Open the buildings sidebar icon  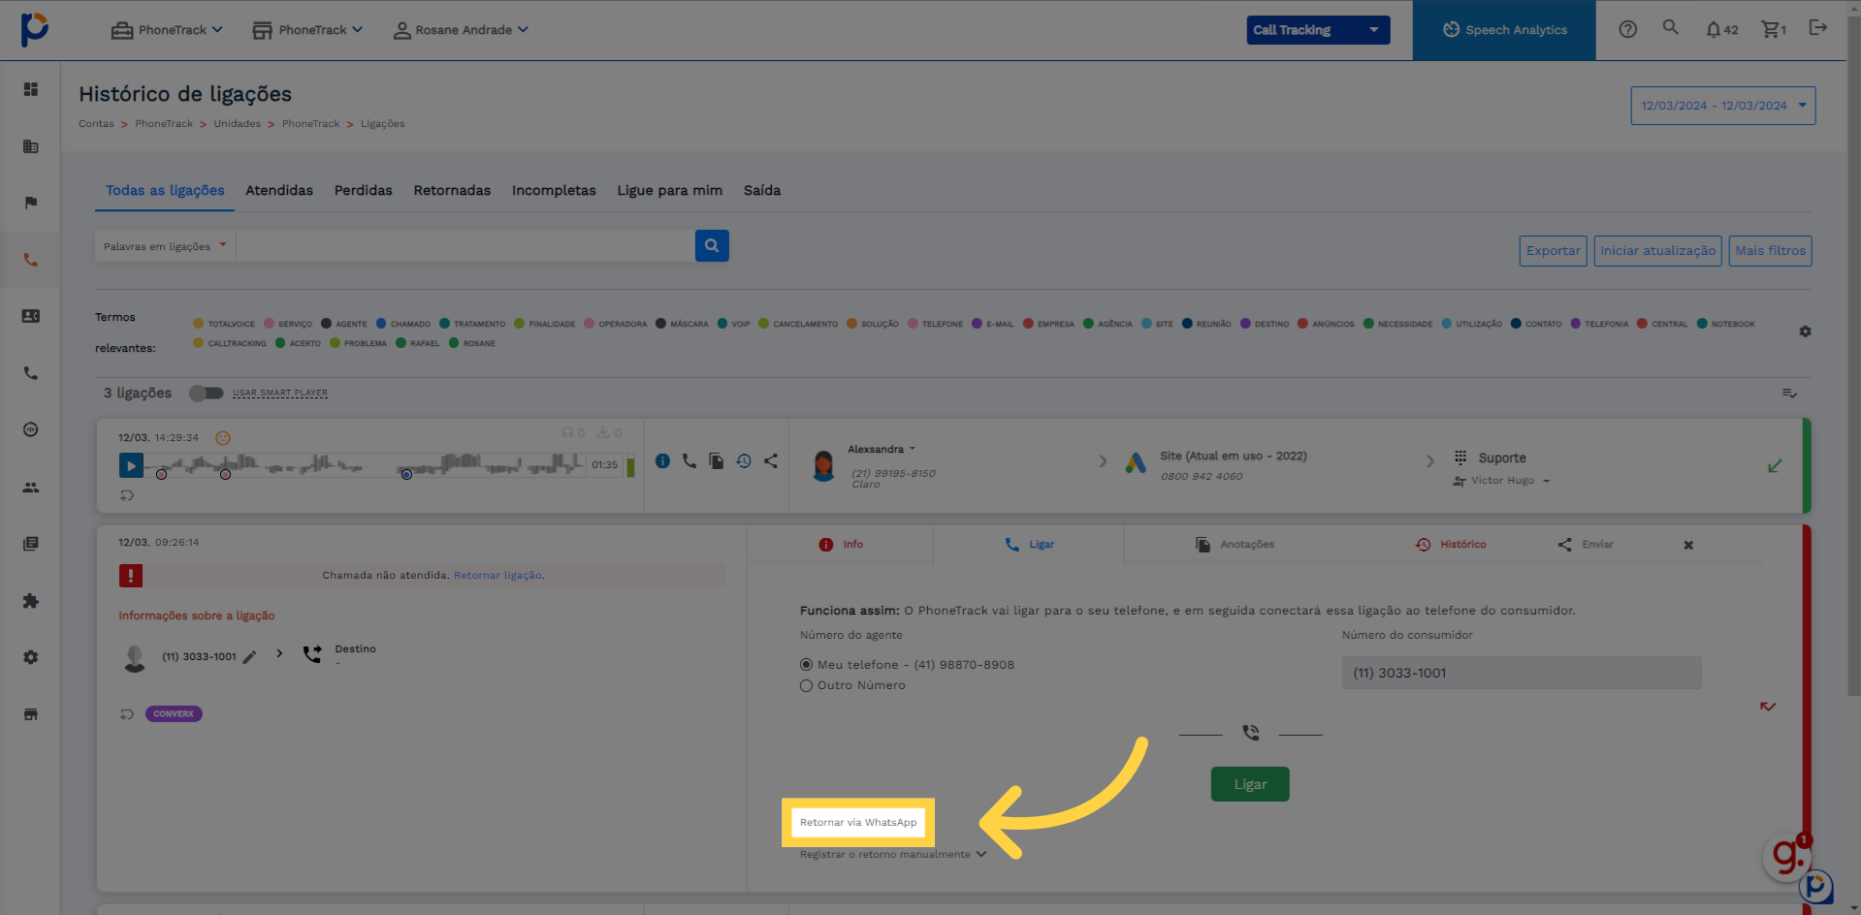(x=31, y=146)
